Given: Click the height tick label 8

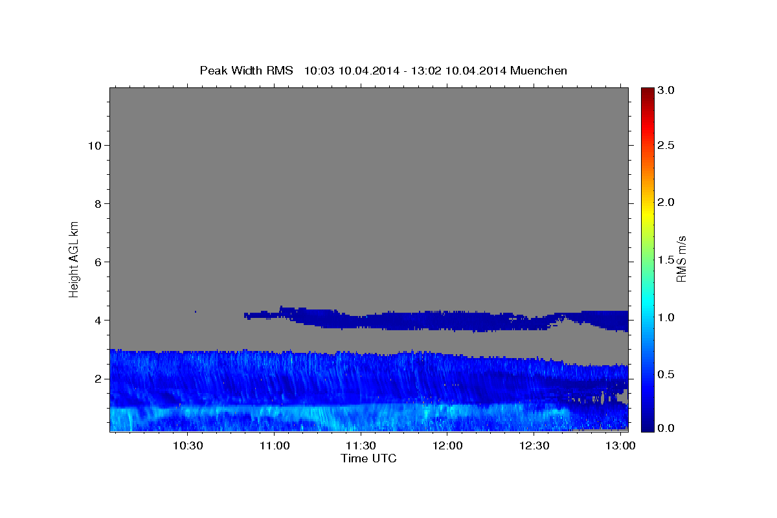Looking at the screenshot, I should coord(97,203).
